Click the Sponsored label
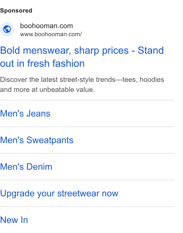 (16, 11)
